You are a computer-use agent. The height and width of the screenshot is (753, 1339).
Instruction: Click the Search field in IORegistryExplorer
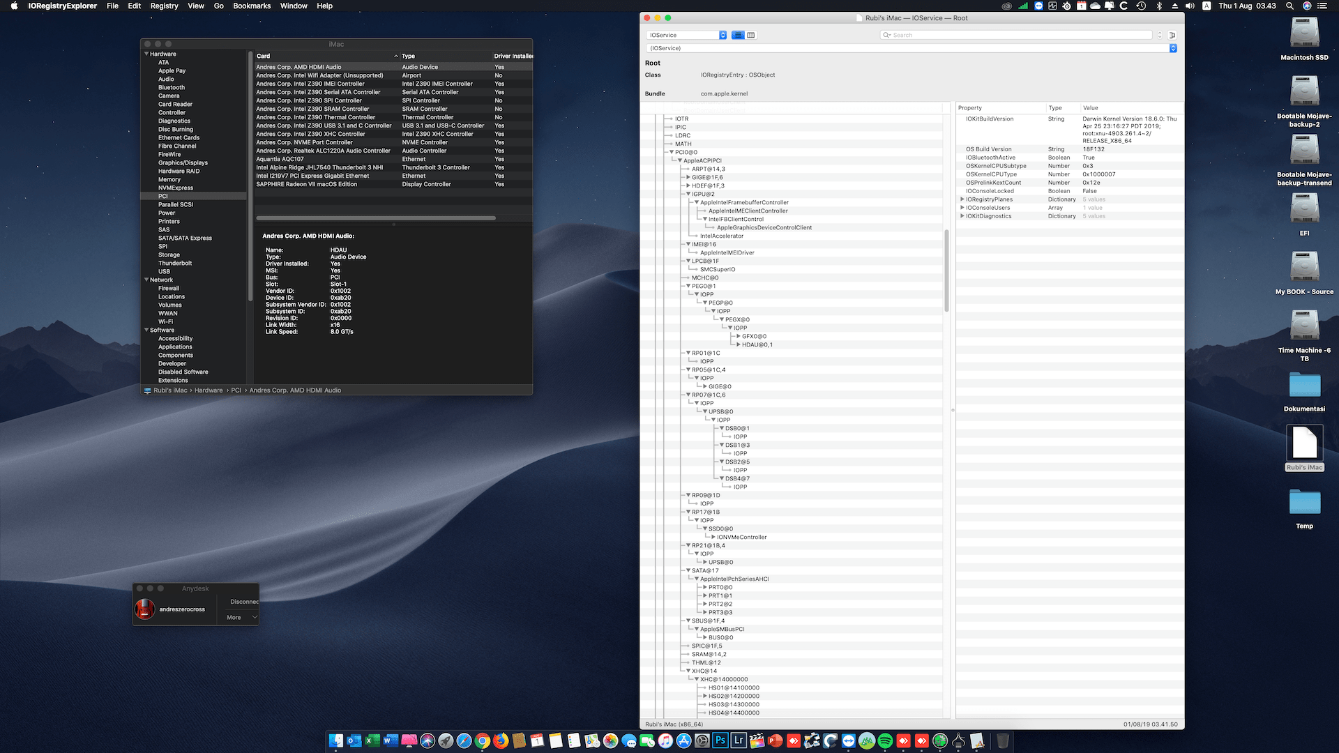[1016, 35]
